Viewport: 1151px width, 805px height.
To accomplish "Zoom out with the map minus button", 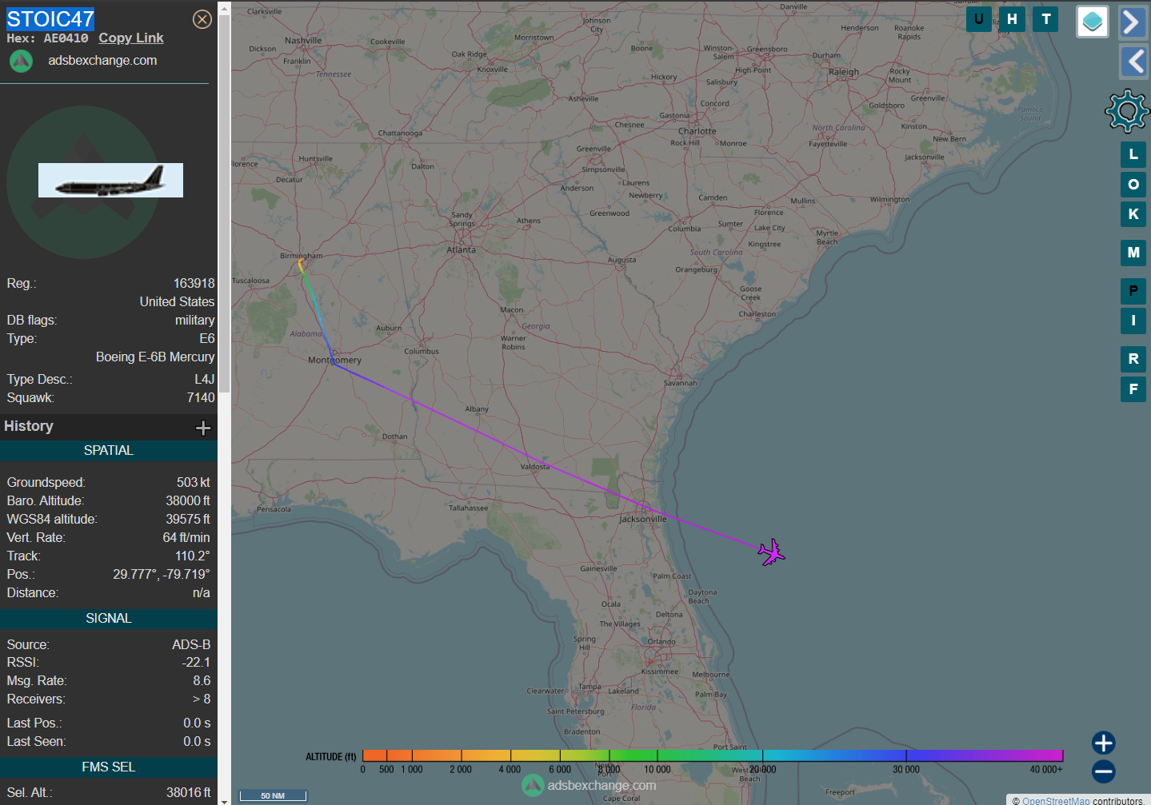I will click(x=1104, y=771).
